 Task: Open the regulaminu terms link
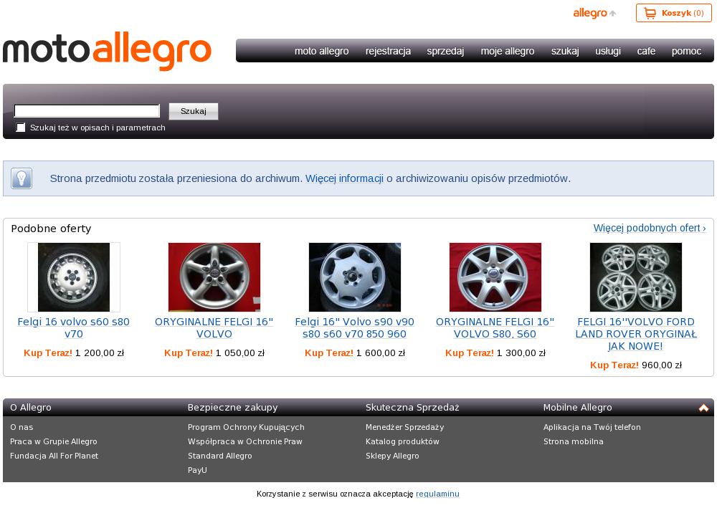437,494
